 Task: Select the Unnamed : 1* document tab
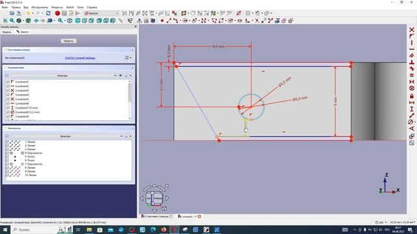coord(190,216)
